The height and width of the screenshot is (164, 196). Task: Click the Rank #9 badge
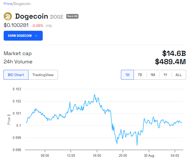(x=72, y=16)
